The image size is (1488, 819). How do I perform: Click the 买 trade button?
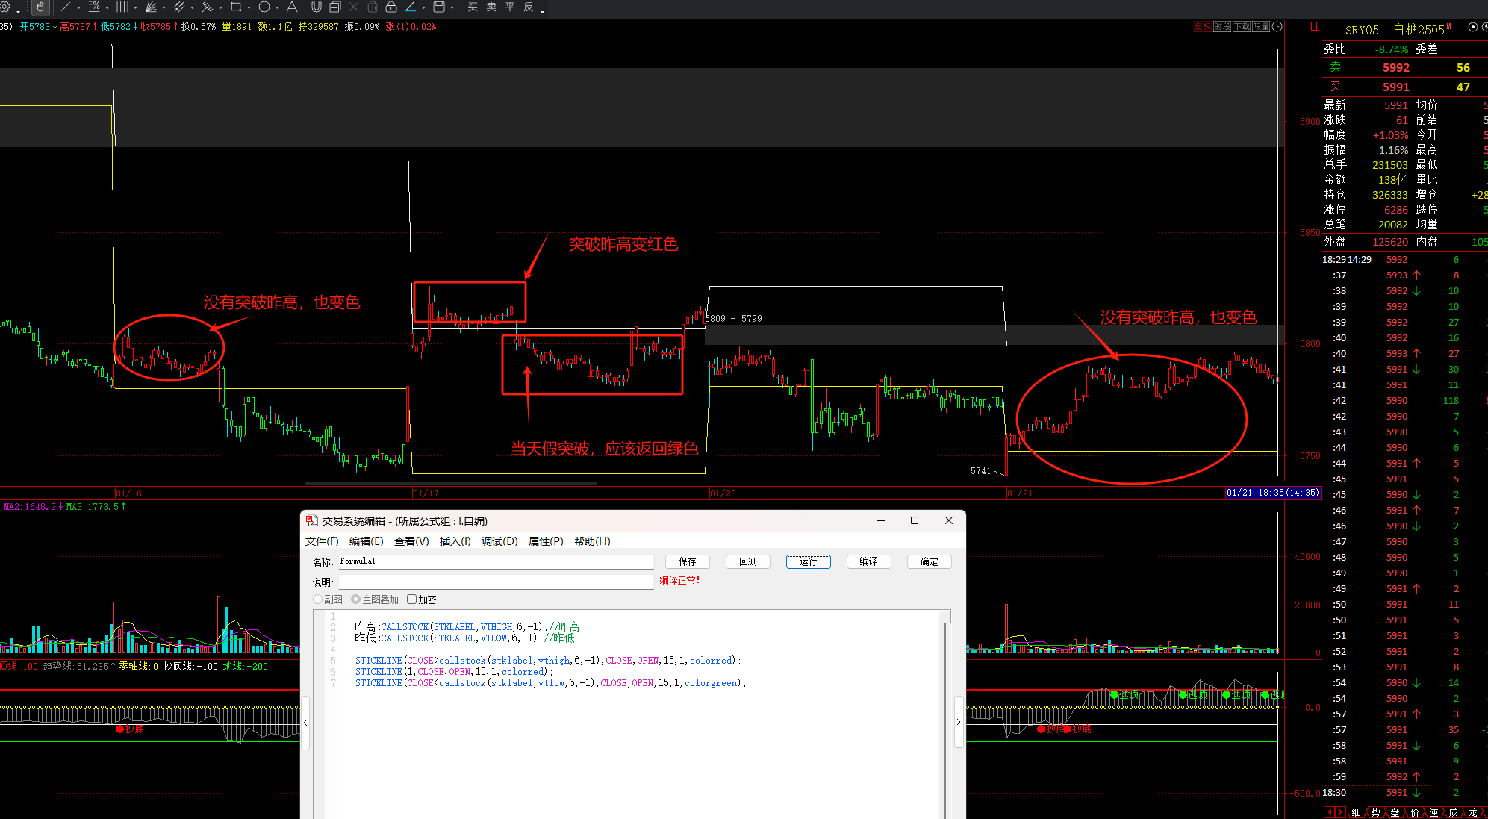[473, 7]
